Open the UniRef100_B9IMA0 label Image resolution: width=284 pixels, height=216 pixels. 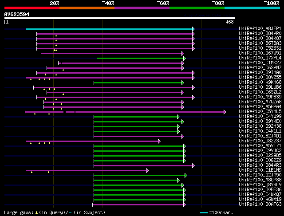pos(260,73)
